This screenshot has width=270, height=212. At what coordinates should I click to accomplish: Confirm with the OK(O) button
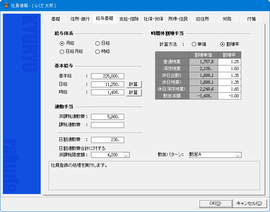point(215,203)
